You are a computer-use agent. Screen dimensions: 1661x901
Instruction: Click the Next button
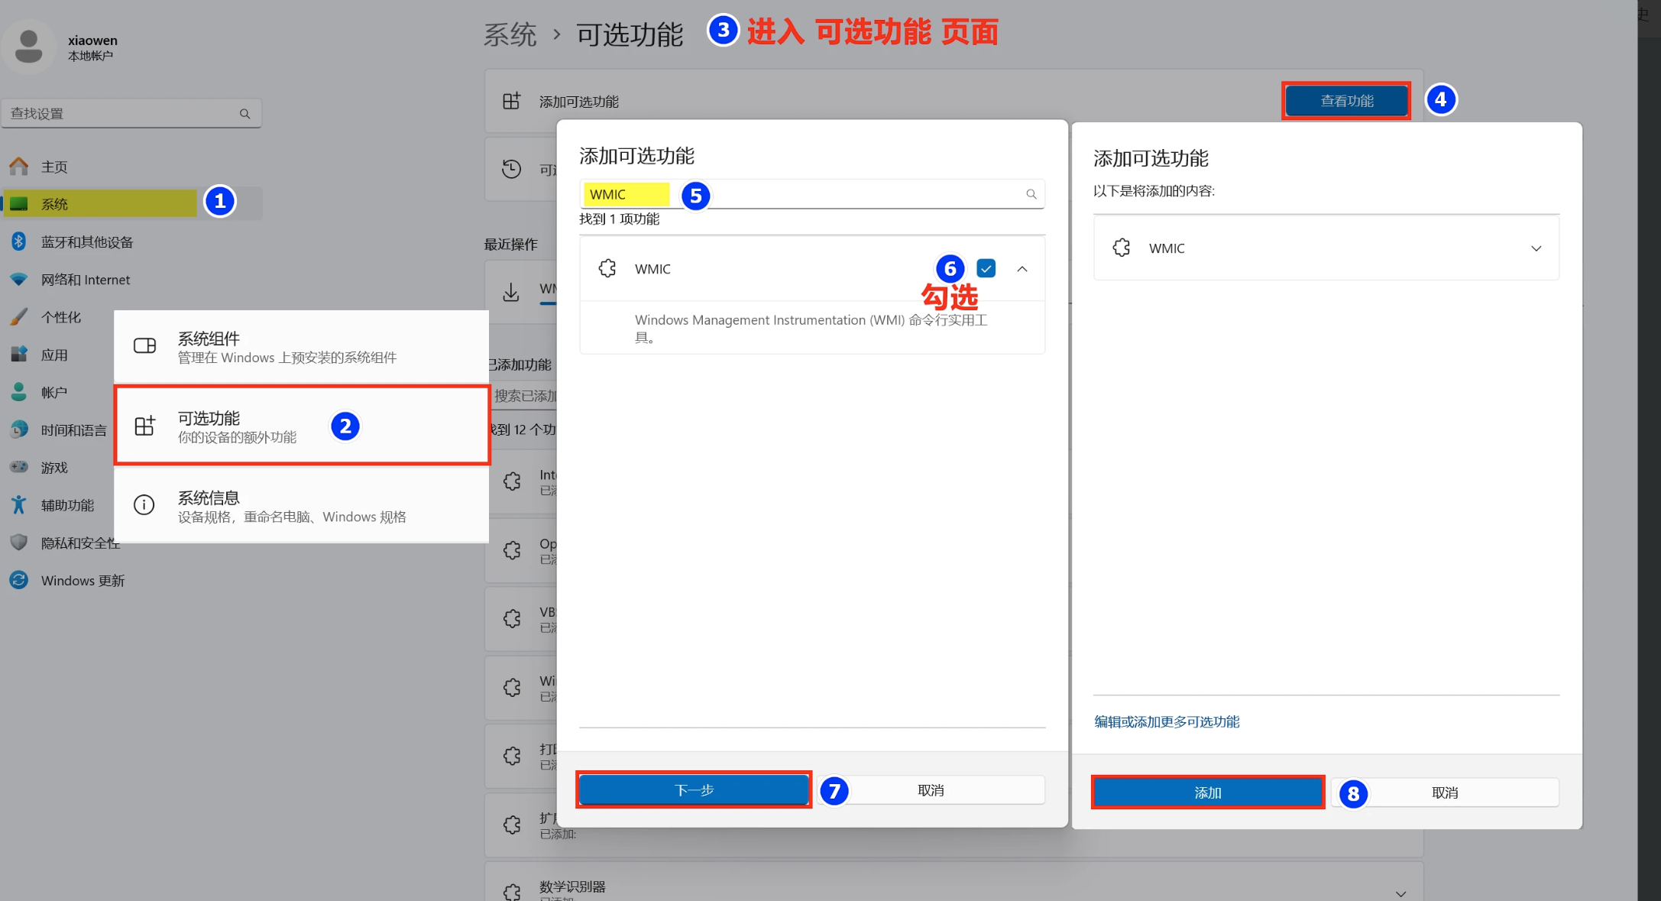pos(693,789)
